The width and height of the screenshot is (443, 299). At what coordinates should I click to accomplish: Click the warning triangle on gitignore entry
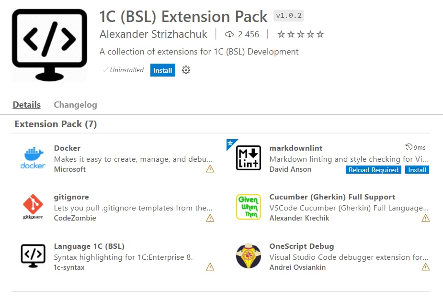pos(210,218)
